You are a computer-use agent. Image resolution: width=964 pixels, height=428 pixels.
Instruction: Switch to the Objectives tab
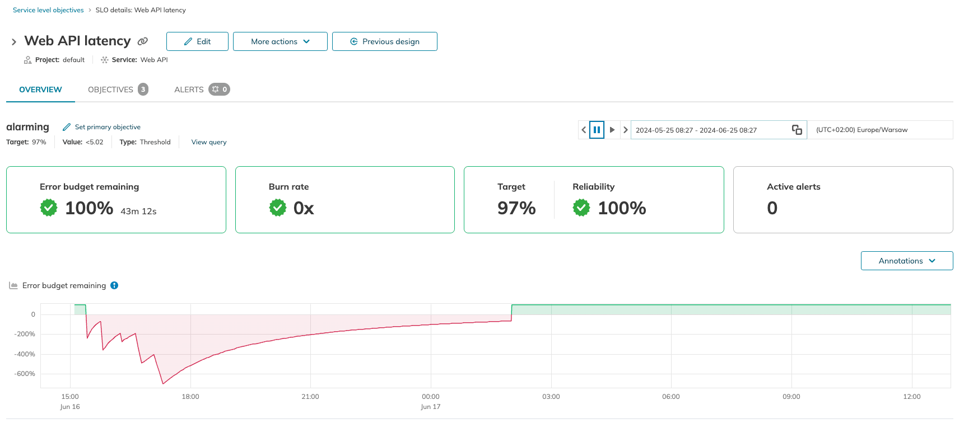[118, 90]
